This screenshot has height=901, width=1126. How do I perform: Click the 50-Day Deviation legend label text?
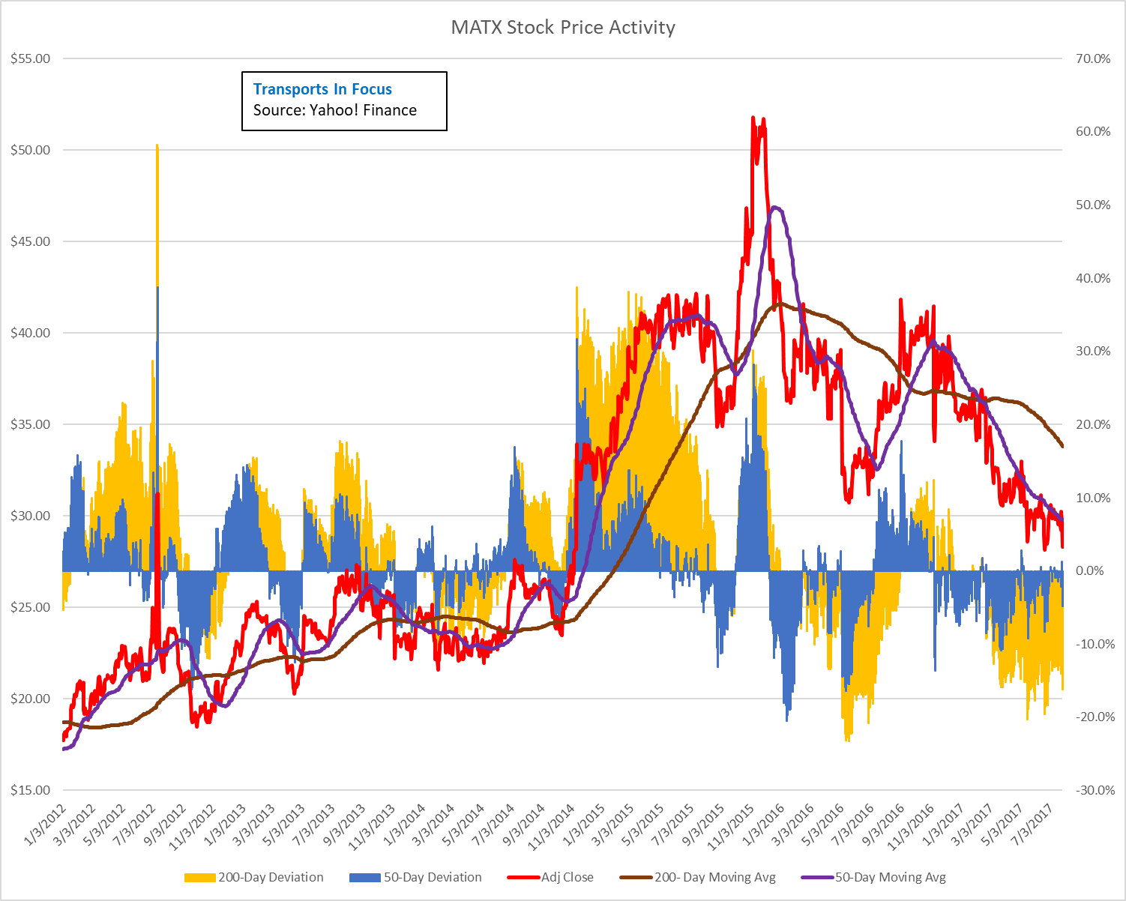[x=433, y=877]
